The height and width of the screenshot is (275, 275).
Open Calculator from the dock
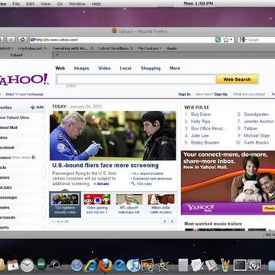coord(183,265)
